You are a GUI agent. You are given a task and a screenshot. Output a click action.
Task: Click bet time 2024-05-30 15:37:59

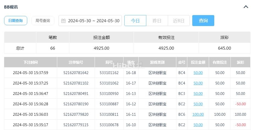point(31,73)
